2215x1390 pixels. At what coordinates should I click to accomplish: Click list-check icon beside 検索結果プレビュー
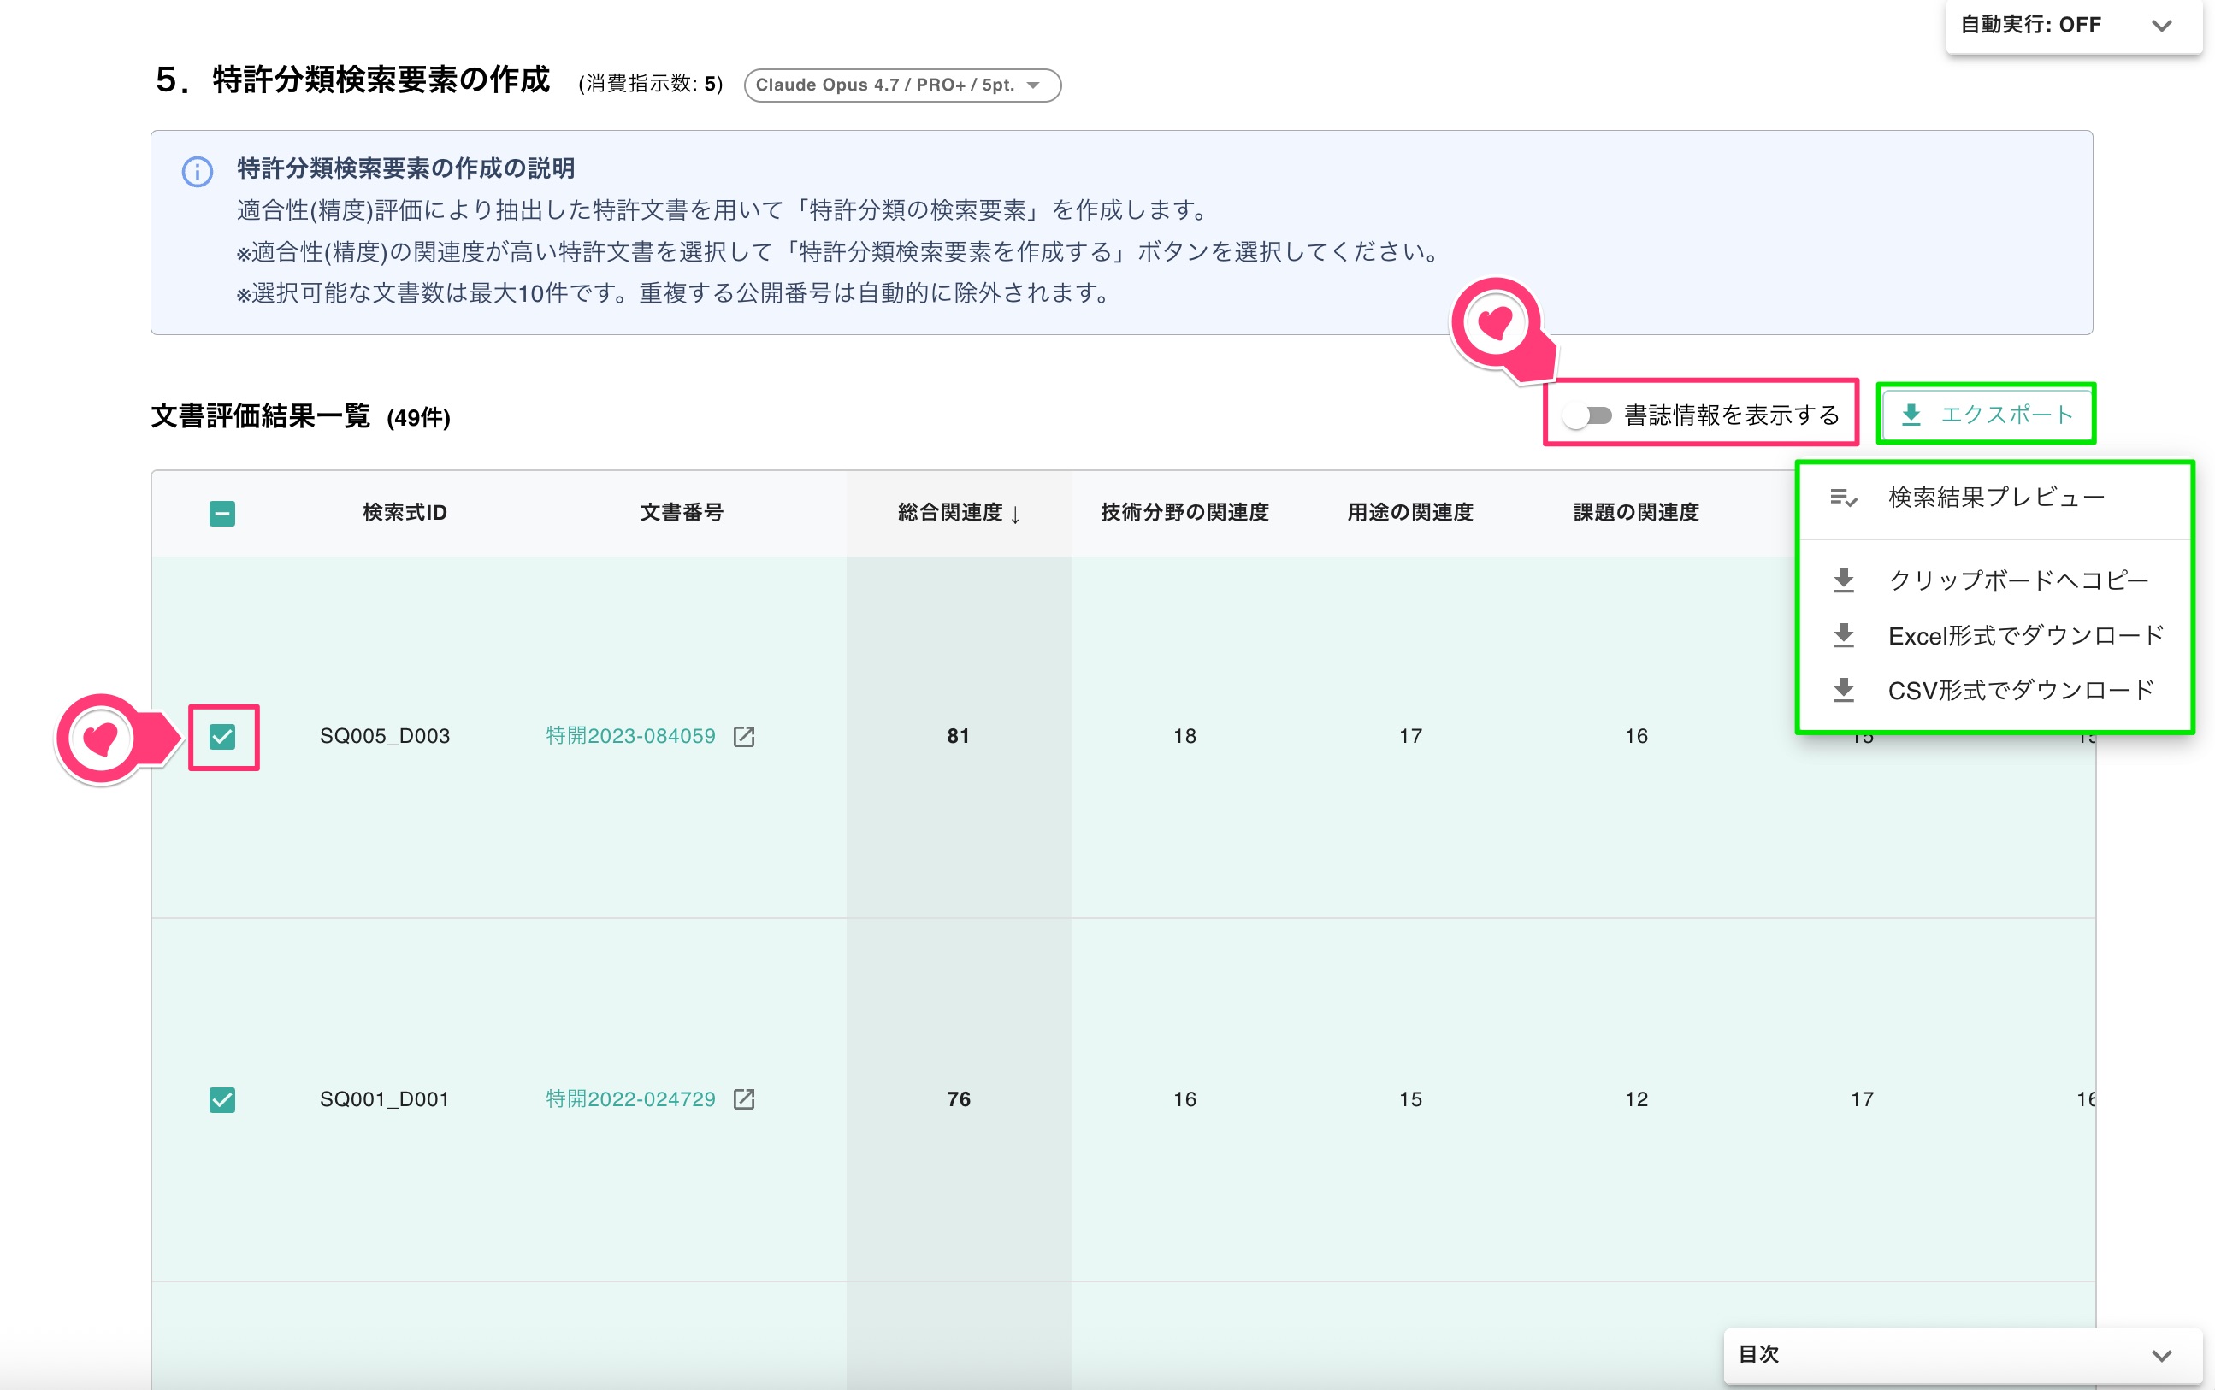pos(1844,498)
